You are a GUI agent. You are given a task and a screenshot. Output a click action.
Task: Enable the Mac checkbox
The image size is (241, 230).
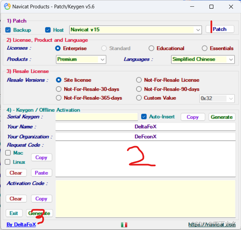point(8,153)
